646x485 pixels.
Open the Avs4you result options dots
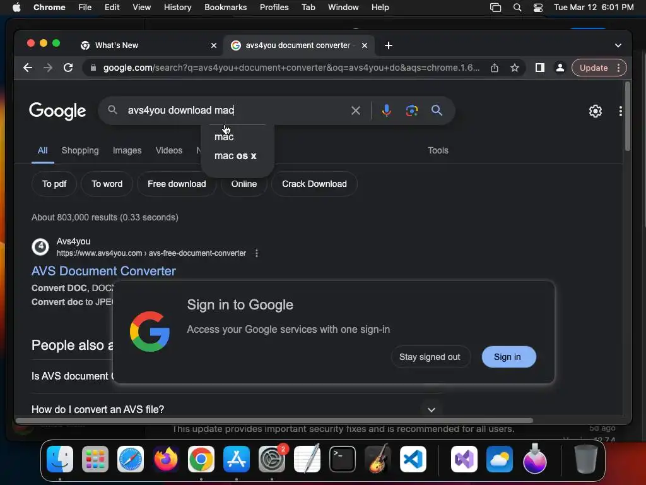tap(257, 253)
